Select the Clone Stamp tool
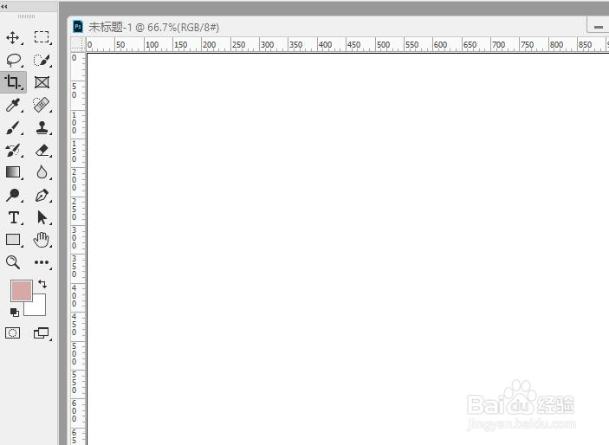 coord(42,127)
